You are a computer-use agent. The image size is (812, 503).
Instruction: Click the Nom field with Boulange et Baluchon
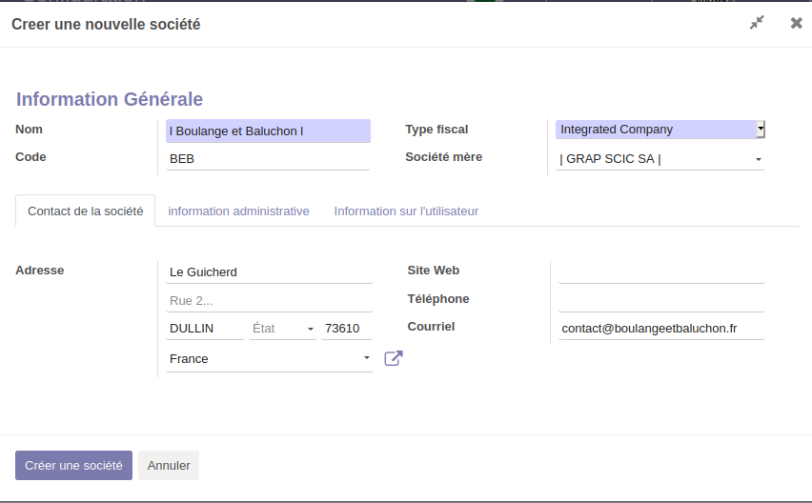(x=268, y=131)
